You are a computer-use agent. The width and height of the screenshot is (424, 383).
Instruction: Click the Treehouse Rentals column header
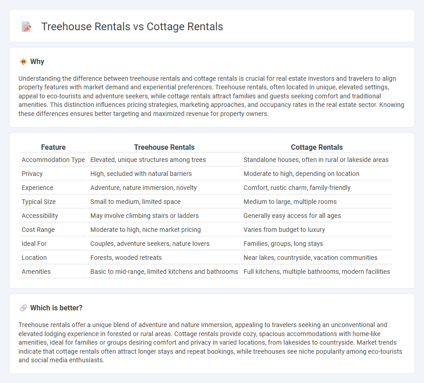pos(164,147)
